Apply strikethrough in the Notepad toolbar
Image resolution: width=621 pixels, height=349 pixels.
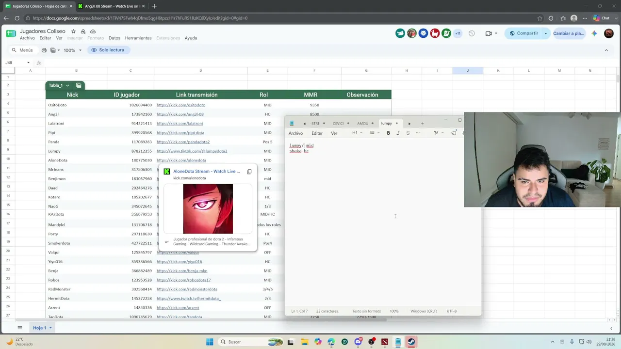pyautogui.click(x=408, y=133)
